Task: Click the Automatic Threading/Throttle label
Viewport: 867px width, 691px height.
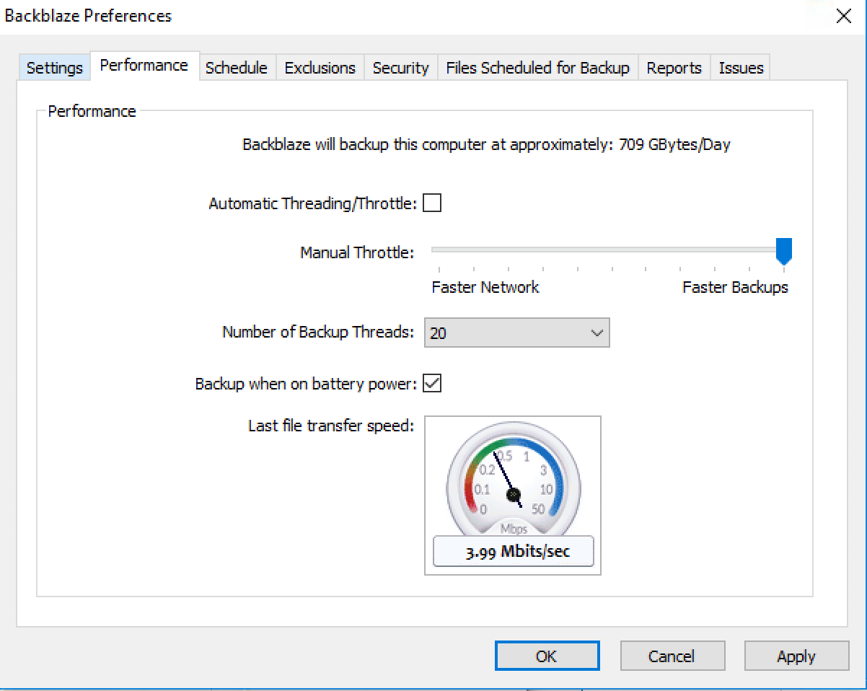Action: tap(313, 203)
